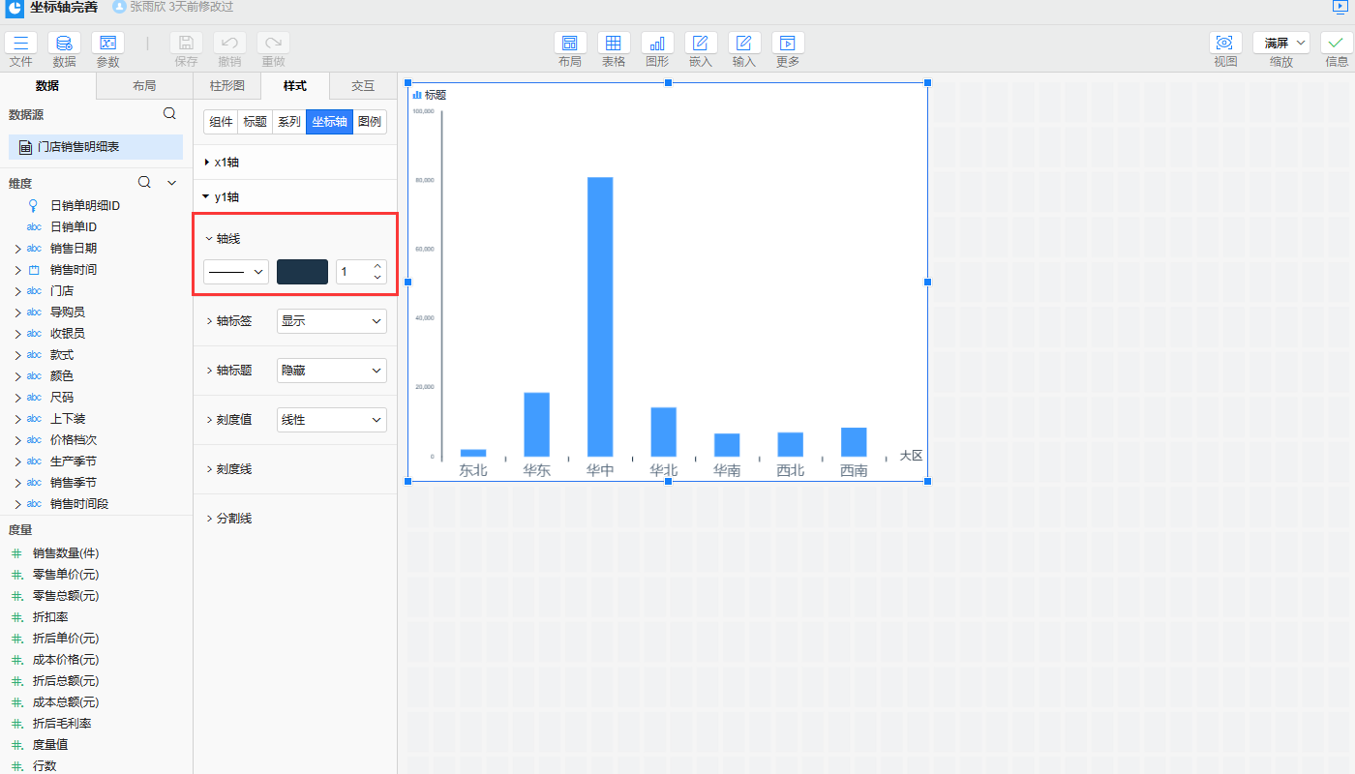
Task: Expand the 销售日期 dimension
Action: pos(17,249)
